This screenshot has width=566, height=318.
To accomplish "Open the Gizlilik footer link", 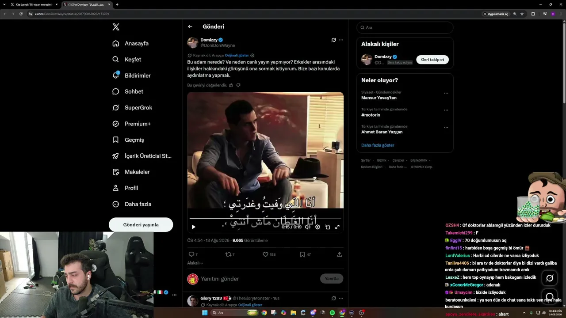I will (x=382, y=160).
